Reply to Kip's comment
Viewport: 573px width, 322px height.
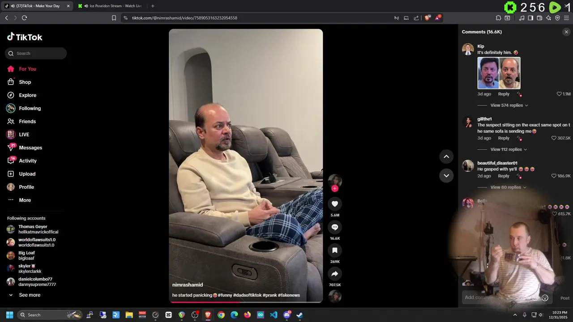(x=504, y=94)
